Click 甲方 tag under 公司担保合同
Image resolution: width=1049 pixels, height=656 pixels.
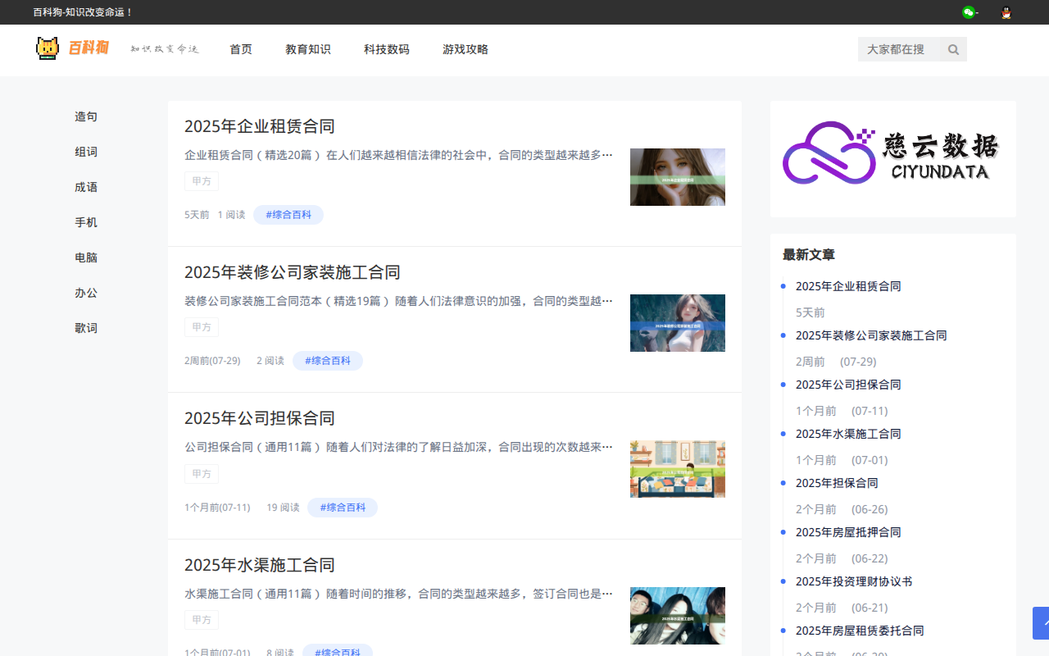202,473
